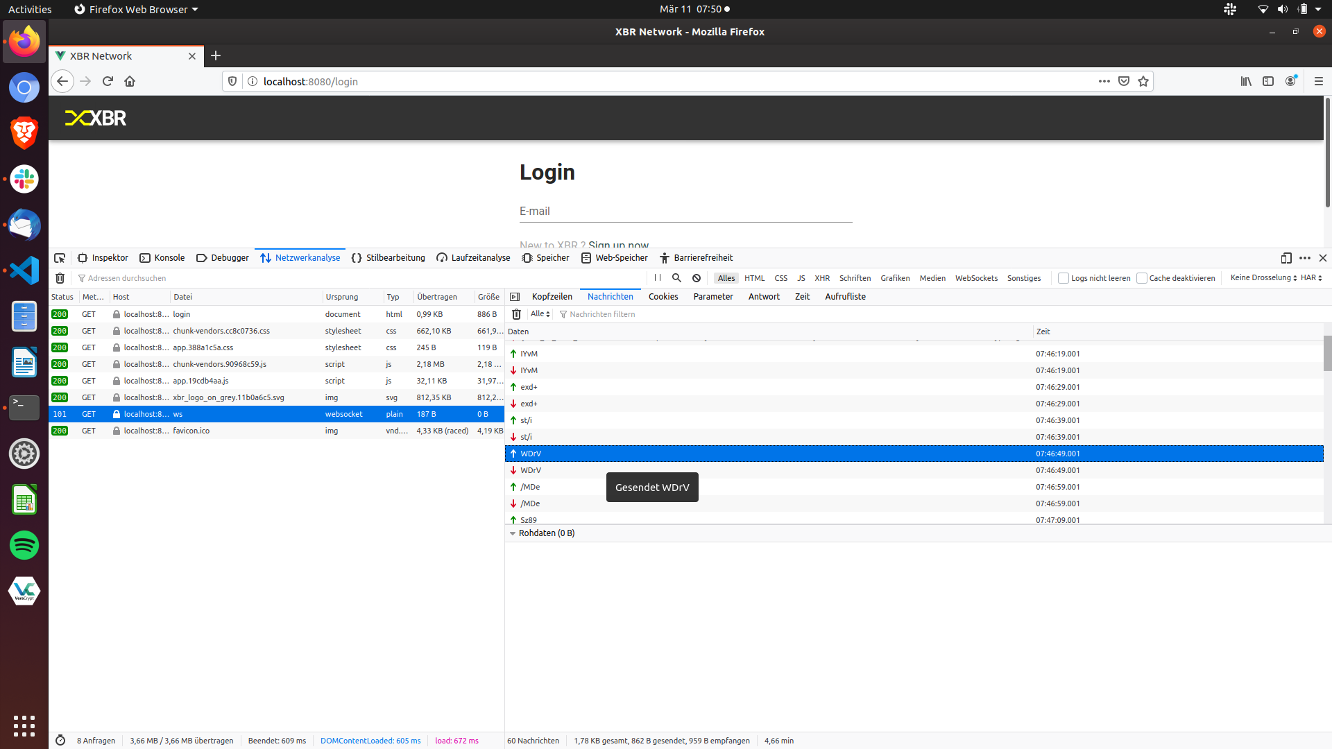Switch to the Konsole tab
Screen dimensions: 1332x749
(162, 257)
